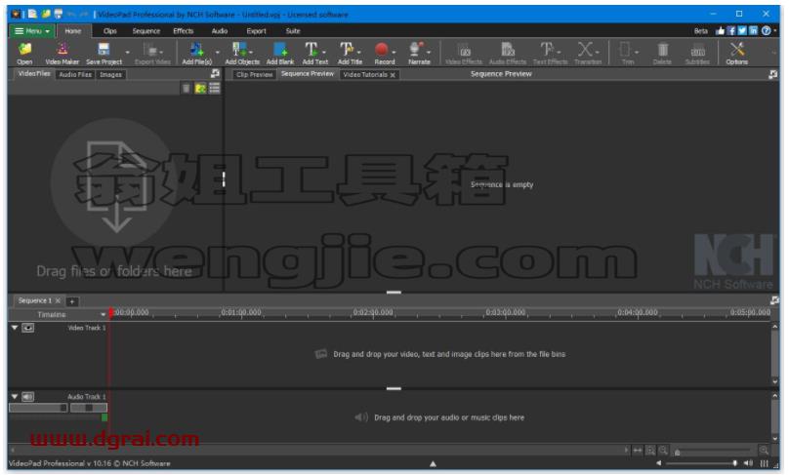Mute Audio Track 1 speaker toggle

coord(28,397)
